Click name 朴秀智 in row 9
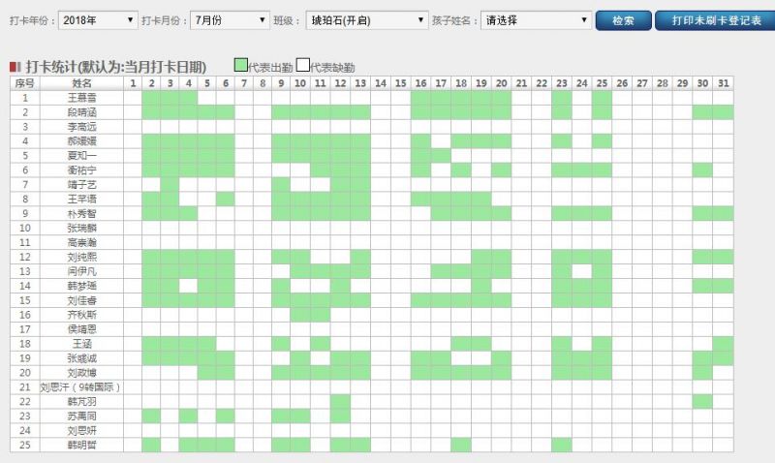Viewport: 775px width, 463px height. [81, 213]
